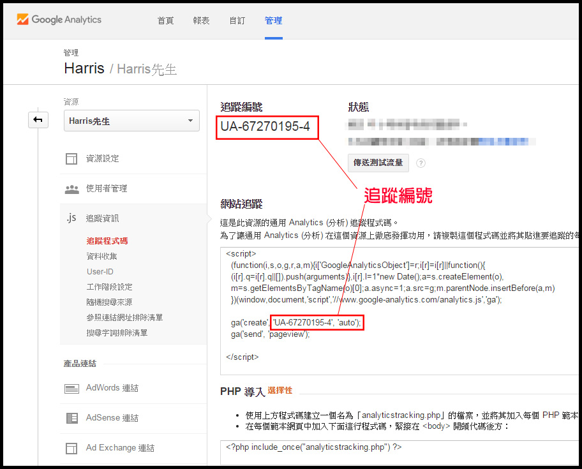The width and height of the screenshot is (582, 469).
Task: Click the 狀態 heading
Action: pyautogui.click(x=359, y=107)
